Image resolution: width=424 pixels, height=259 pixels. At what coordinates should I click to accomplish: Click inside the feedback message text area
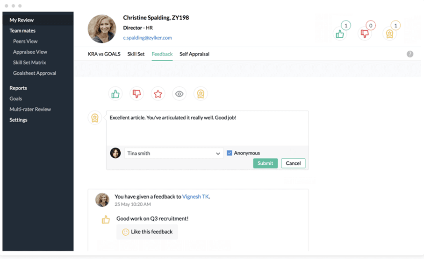(x=207, y=128)
